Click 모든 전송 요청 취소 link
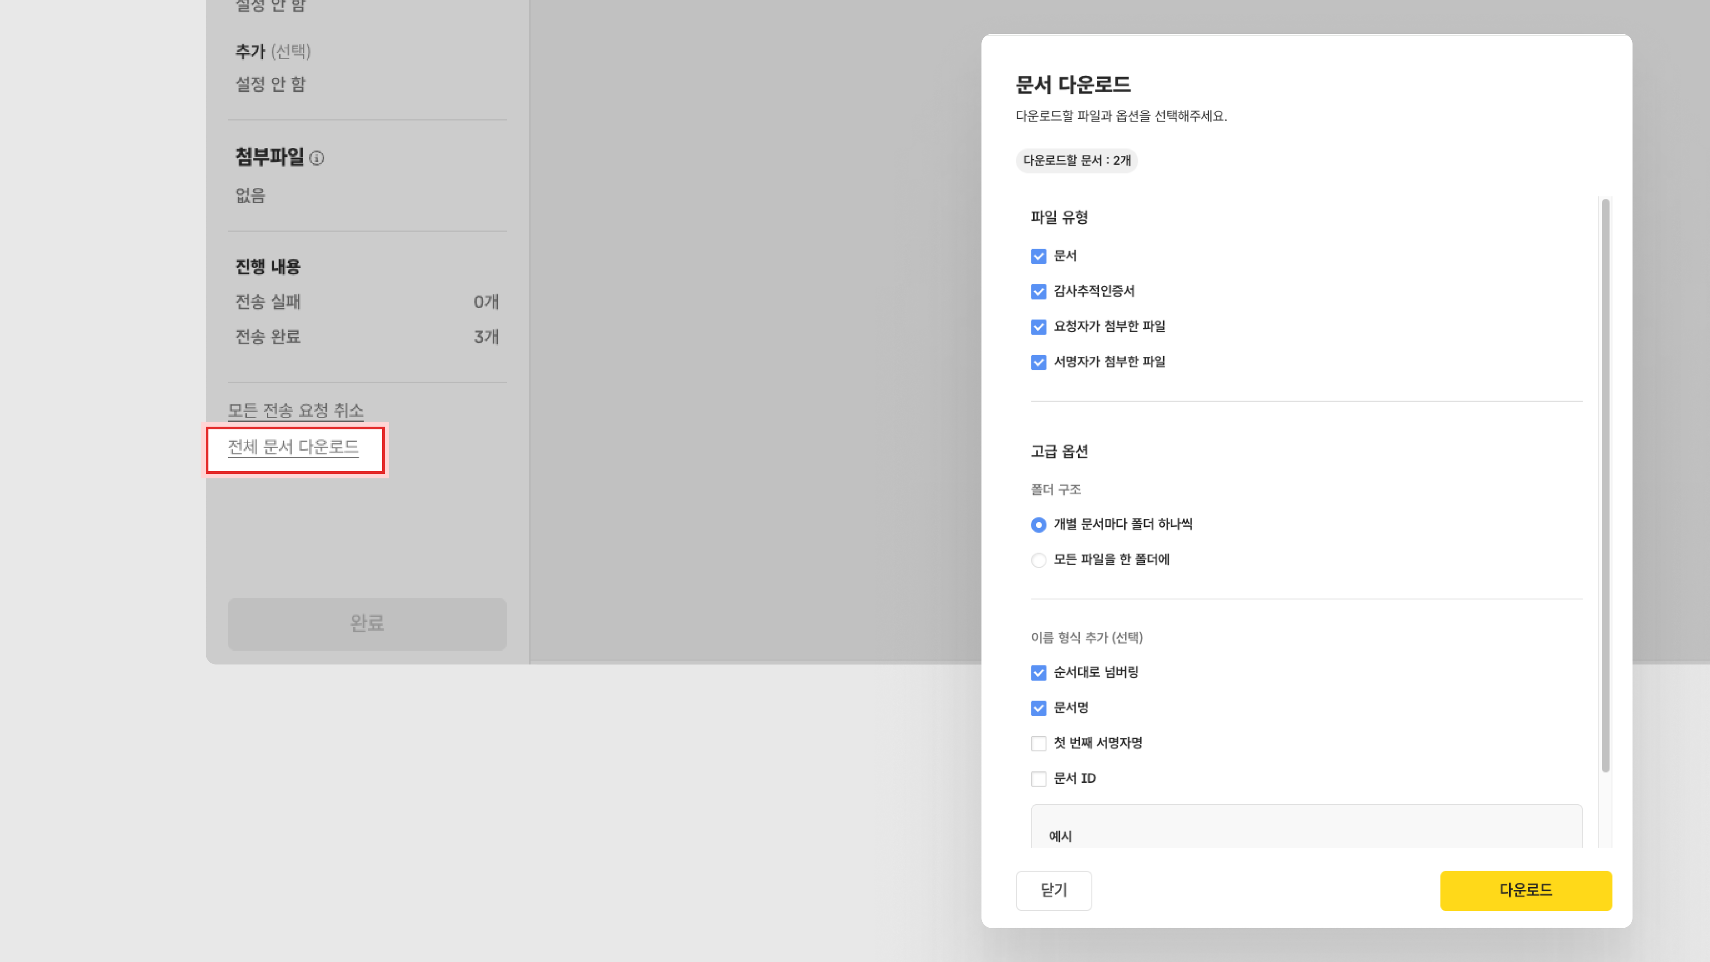 click(295, 410)
